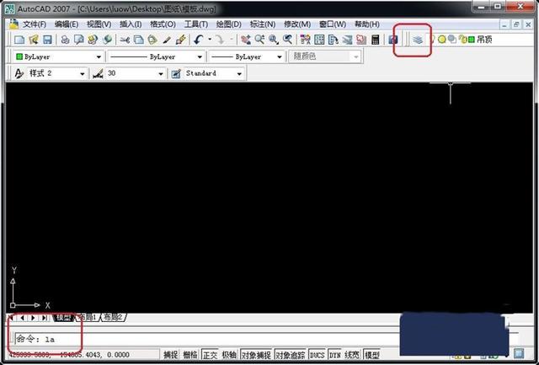The width and height of the screenshot is (539, 365).
Task: Select the Zoom Window icon
Action: coord(273,40)
